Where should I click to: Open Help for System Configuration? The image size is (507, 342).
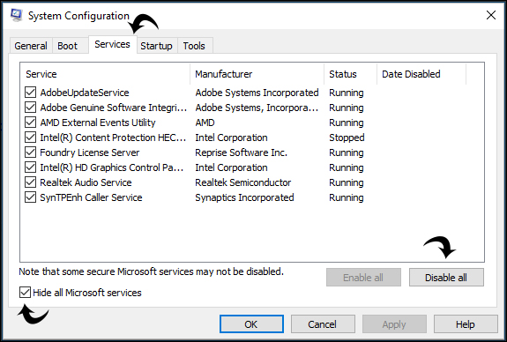tap(466, 324)
